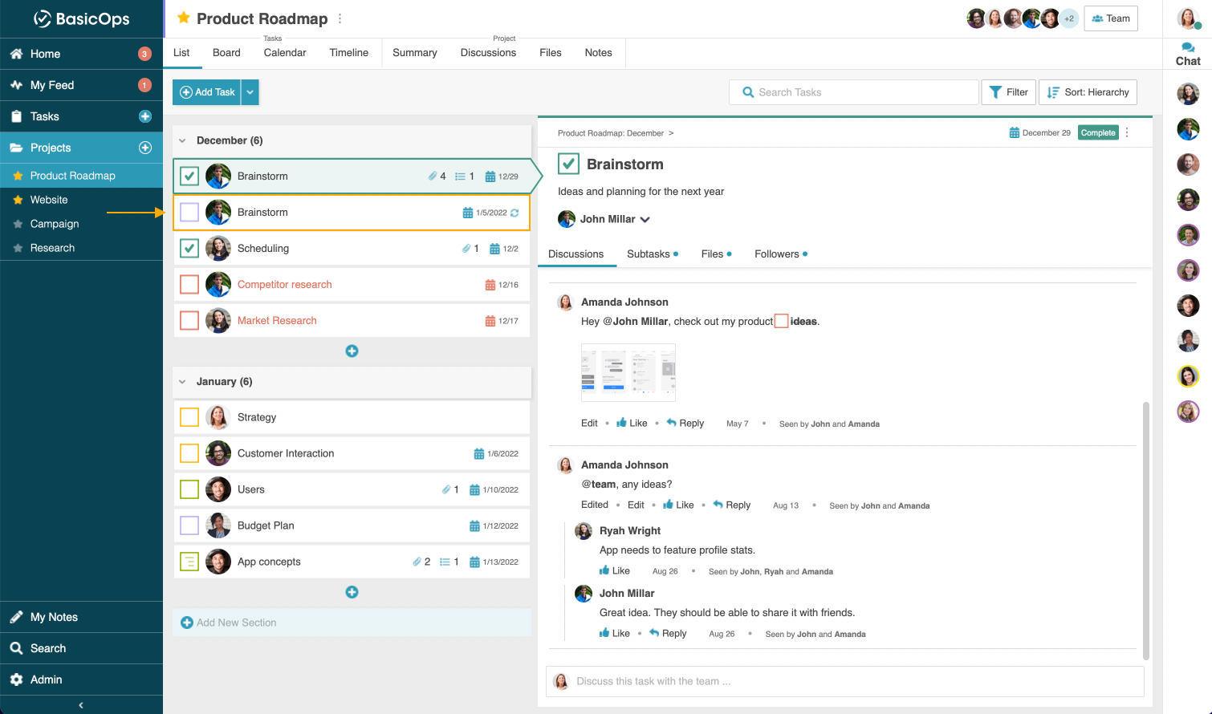Open the three-dot menu beside Product Roadmap title
This screenshot has width=1212, height=714.
[340, 18]
